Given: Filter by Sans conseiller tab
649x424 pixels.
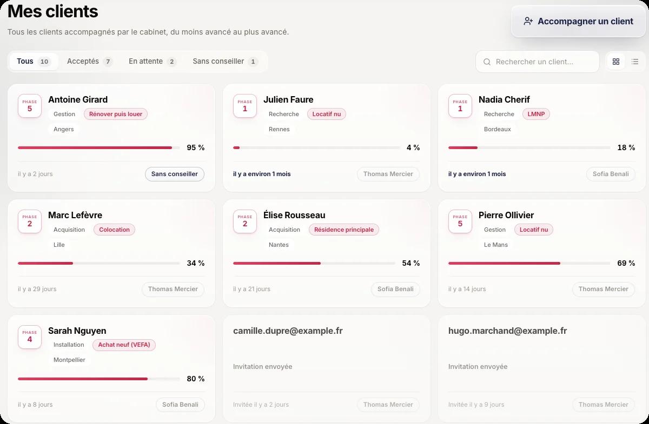Looking at the screenshot, I should (x=225, y=62).
